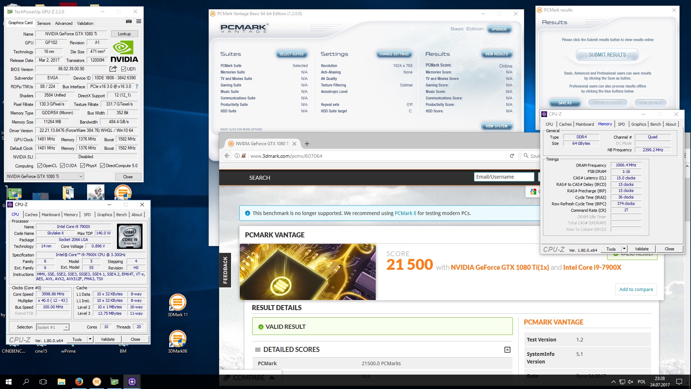This screenshot has height=389, width=691.
Task: Click BIOS version export share icon
Action: (x=113, y=69)
